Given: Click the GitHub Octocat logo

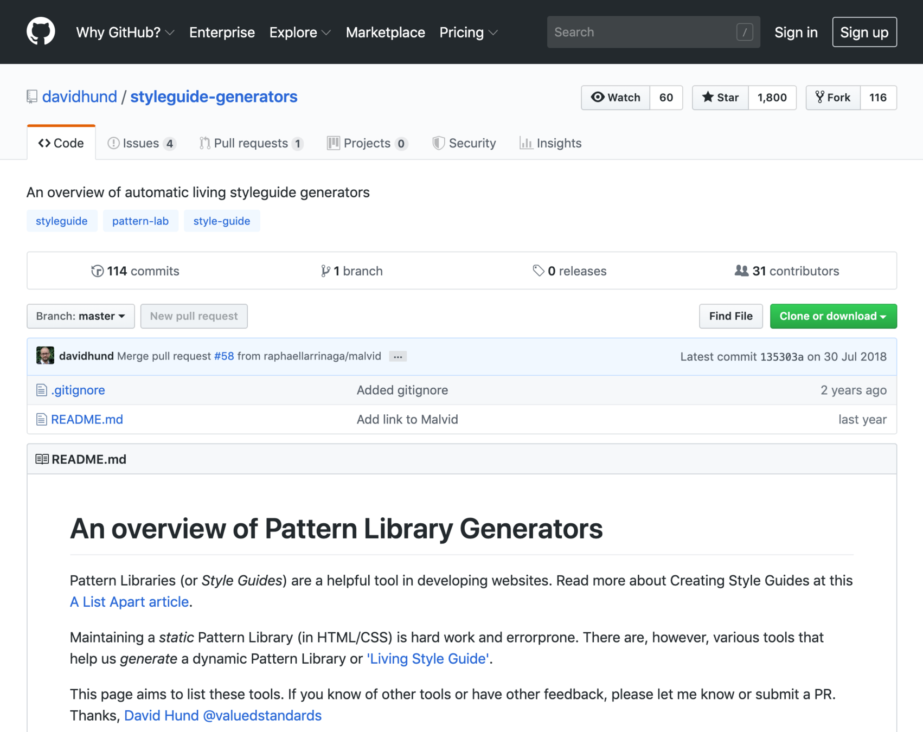Looking at the screenshot, I should [x=41, y=31].
